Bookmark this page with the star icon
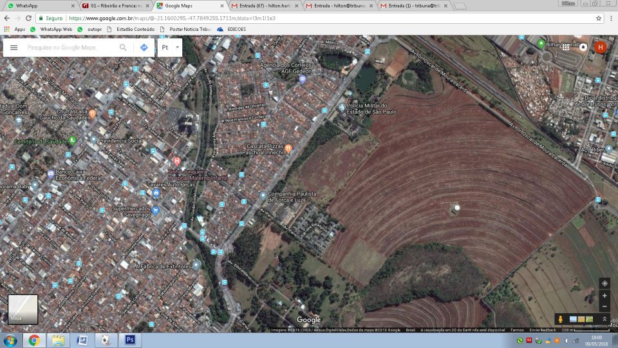 [x=599, y=18]
